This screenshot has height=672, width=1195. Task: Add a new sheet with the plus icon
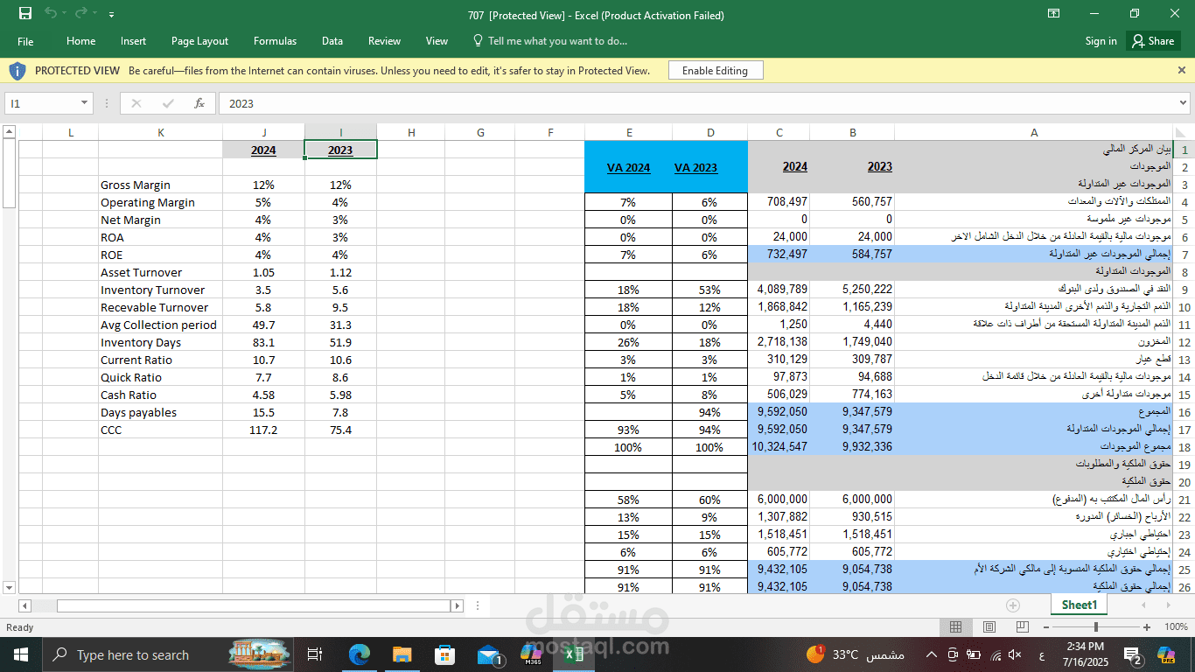click(x=1012, y=605)
